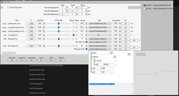
Task: Click the Sway (mm) pose value field
Action: coord(12,60)
